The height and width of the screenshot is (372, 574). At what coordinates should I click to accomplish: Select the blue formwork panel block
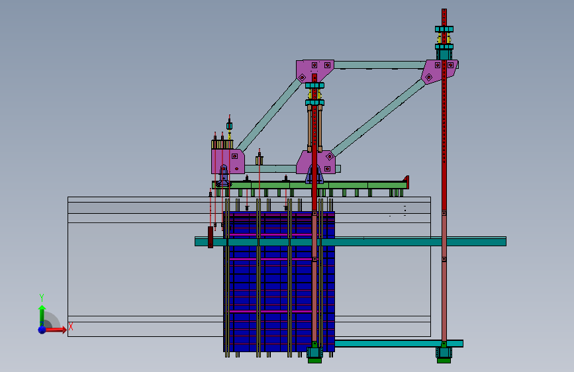[x=279, y=282]
